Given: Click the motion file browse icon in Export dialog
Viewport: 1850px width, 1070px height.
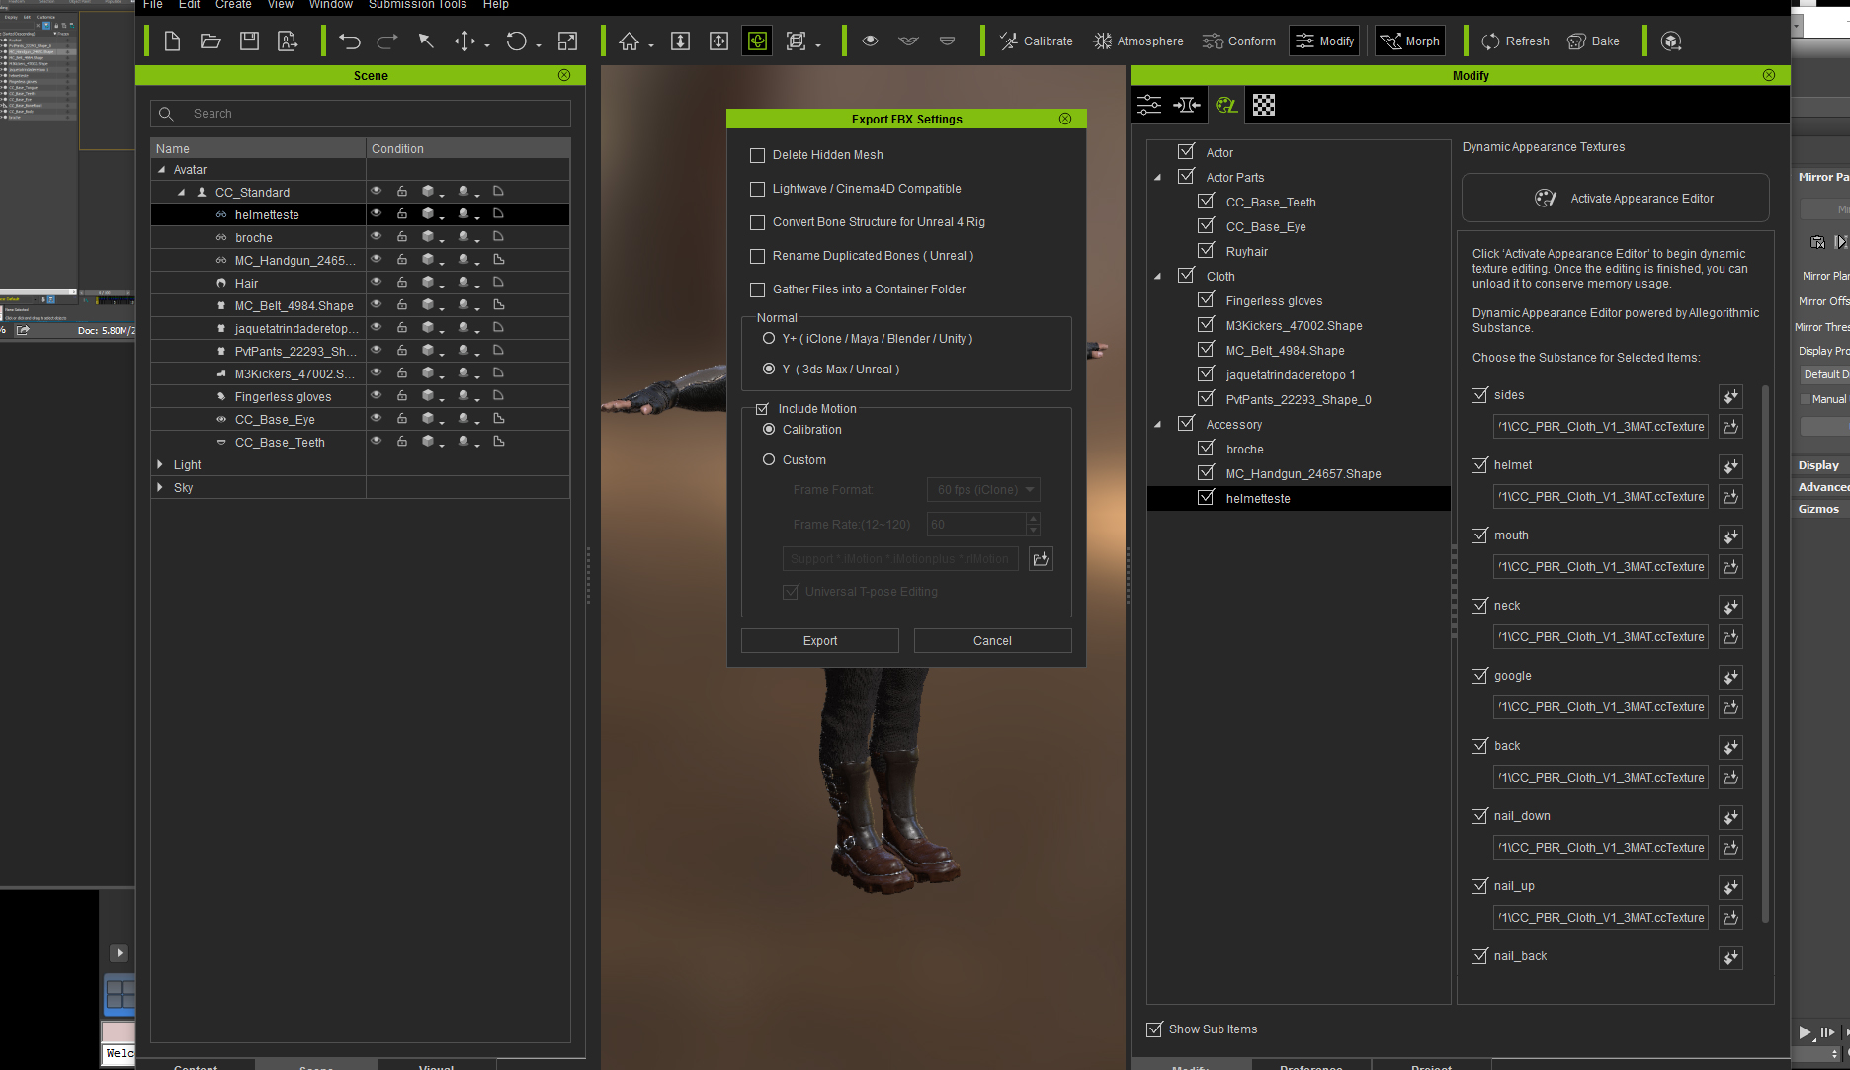Looking at the screenshot, I should click(x=1041, y=559).
